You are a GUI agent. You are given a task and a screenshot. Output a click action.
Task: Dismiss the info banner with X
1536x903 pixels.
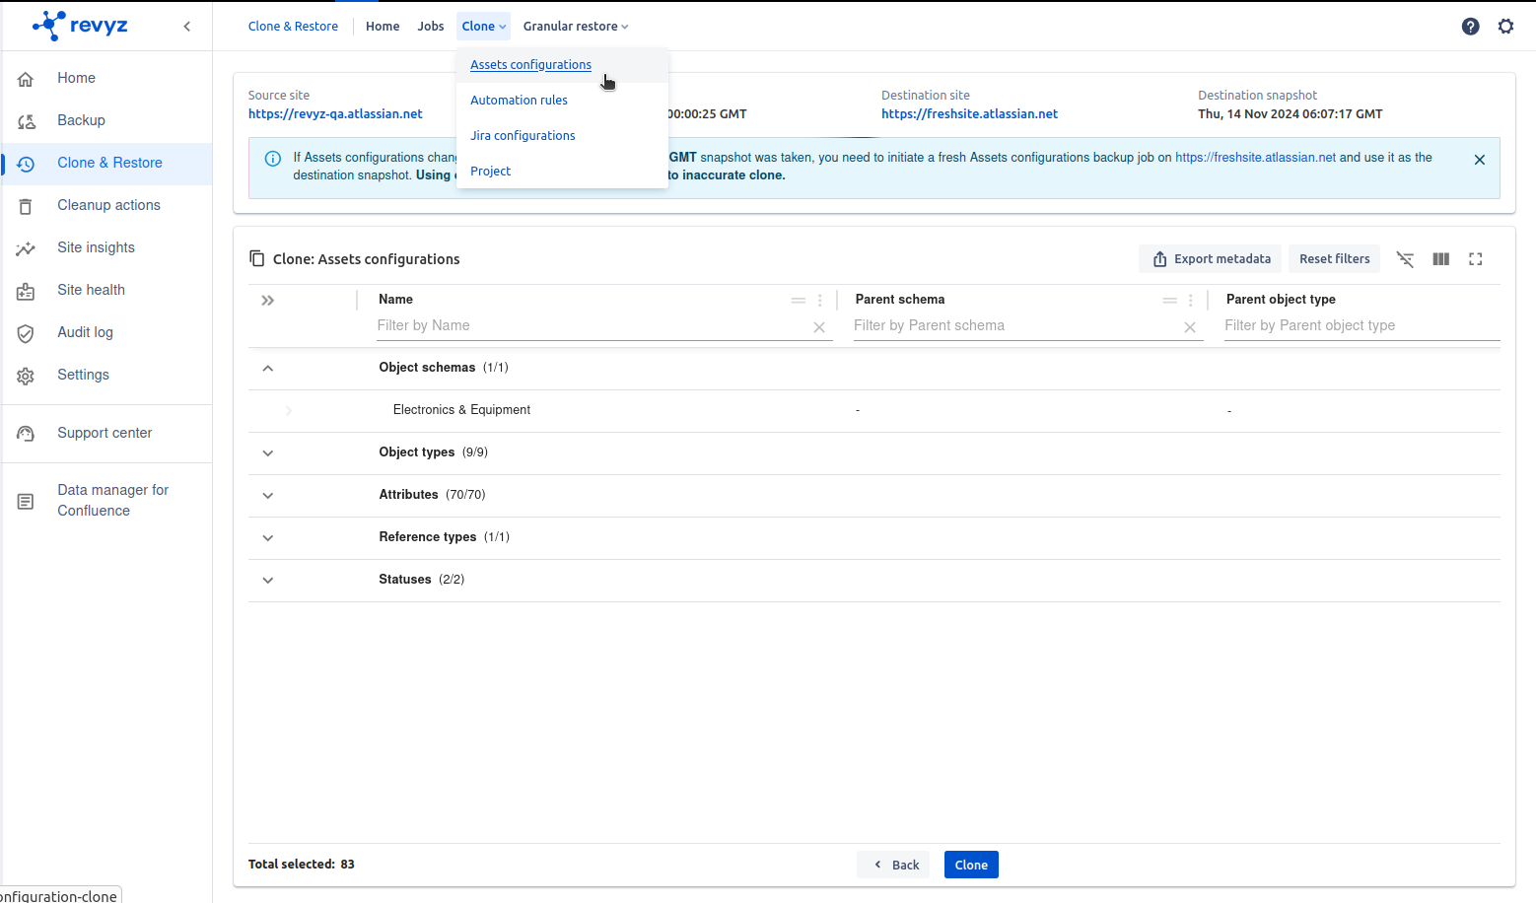coord(1479,160)
